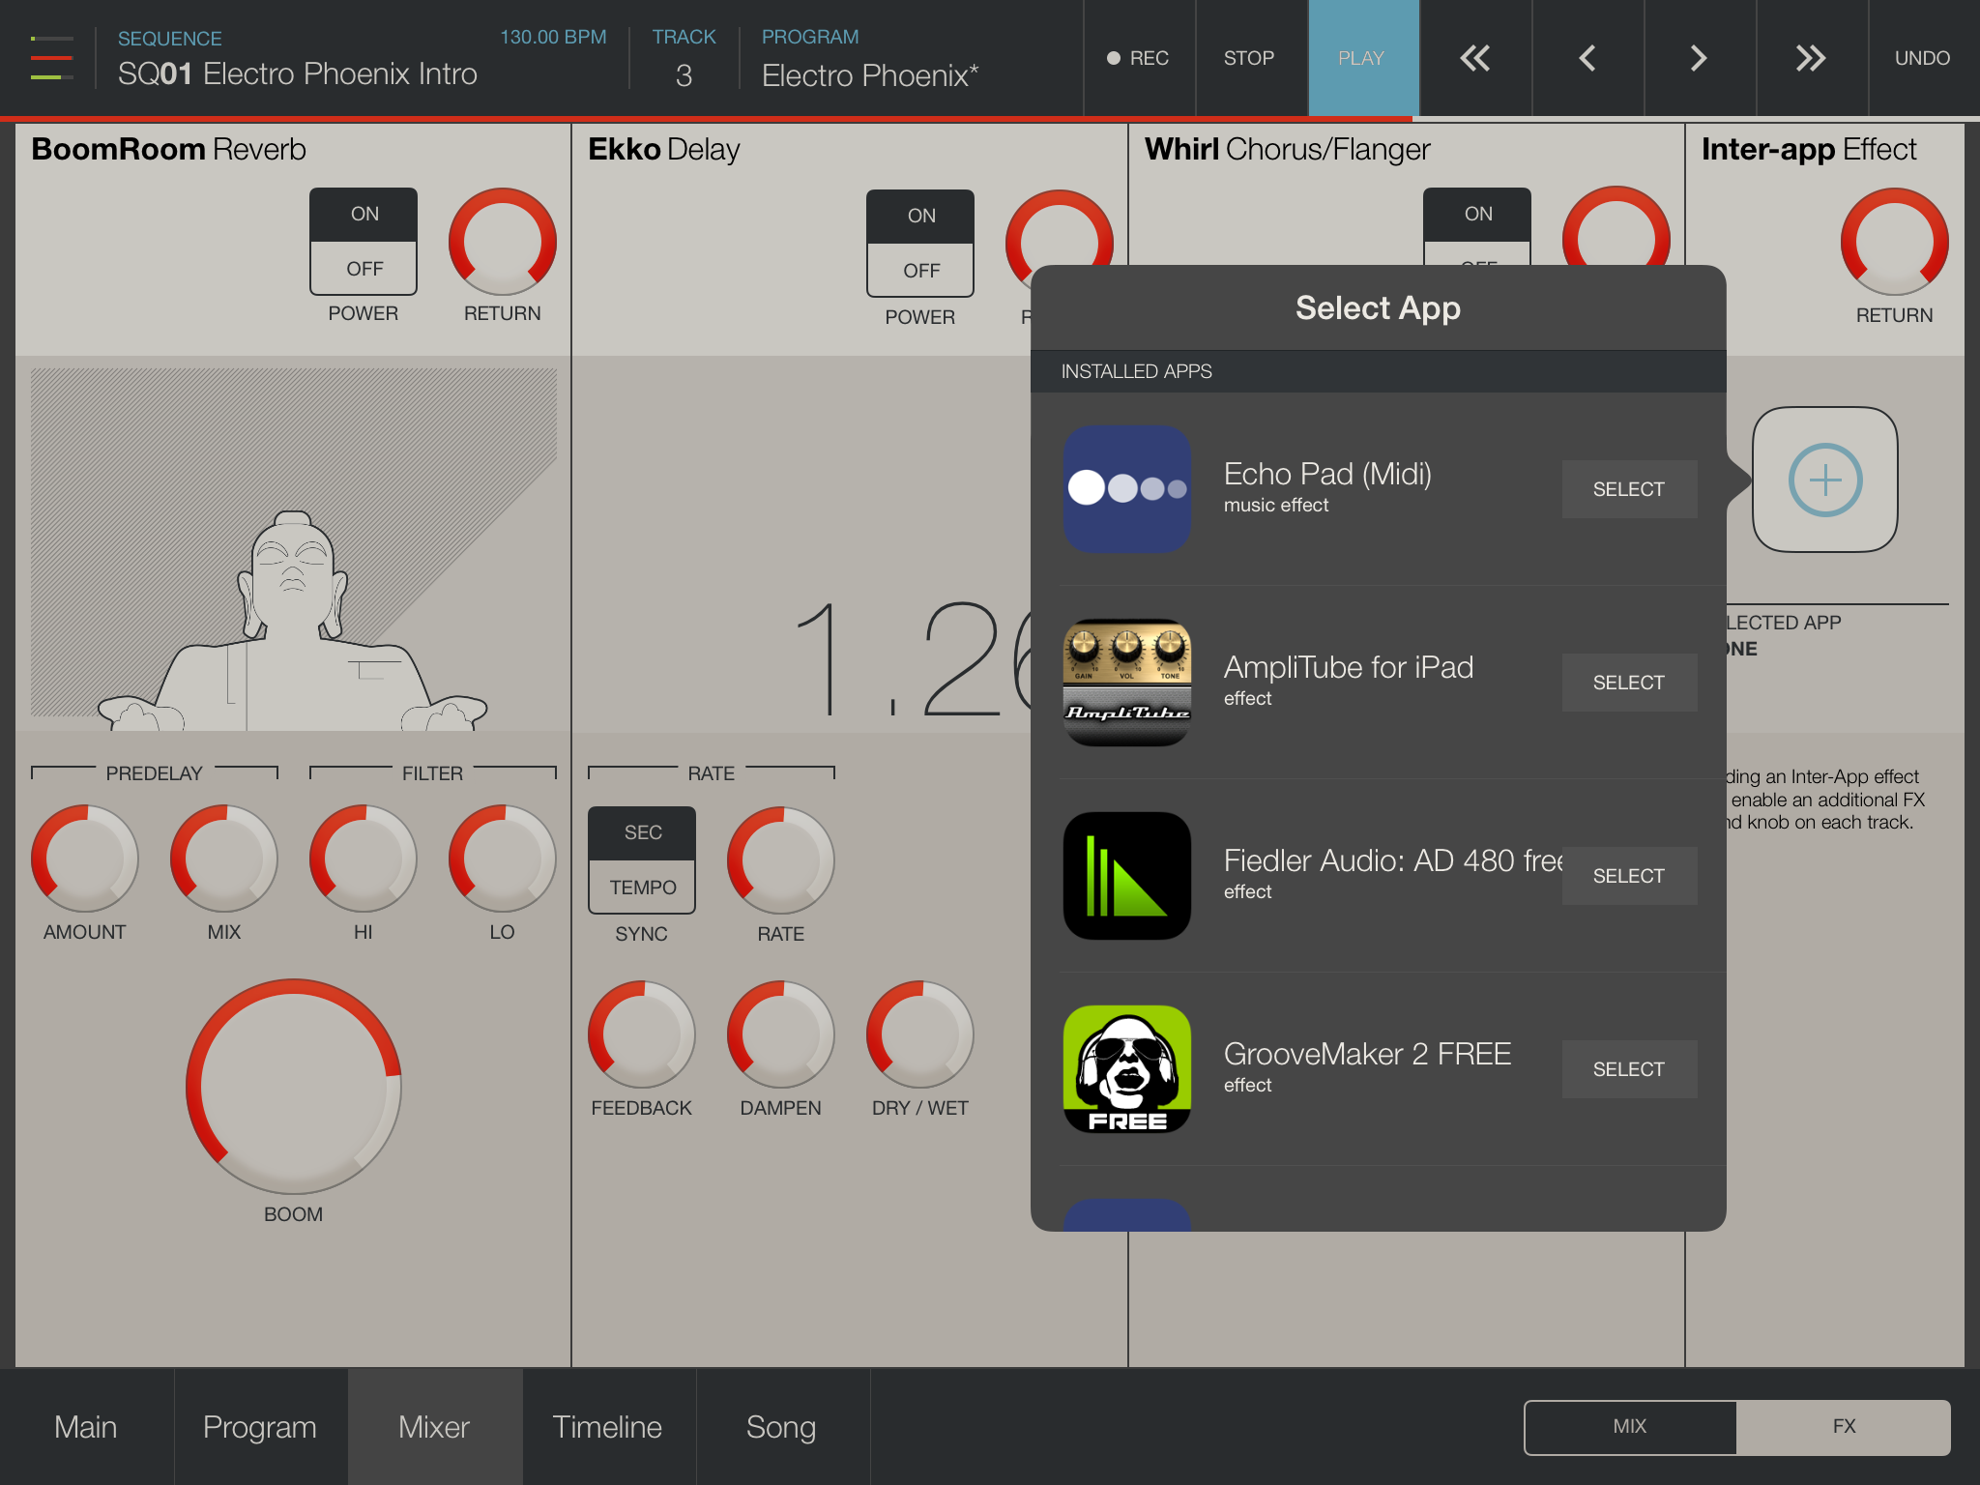Viewport: 1980px width, 1485px height.
Task: Click the large BOOM knob
Action: pyautogui.click(x=294, y=1087)
